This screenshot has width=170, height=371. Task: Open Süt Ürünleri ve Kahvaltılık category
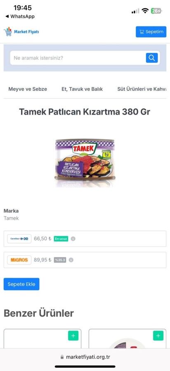click(x=142, y=89)
